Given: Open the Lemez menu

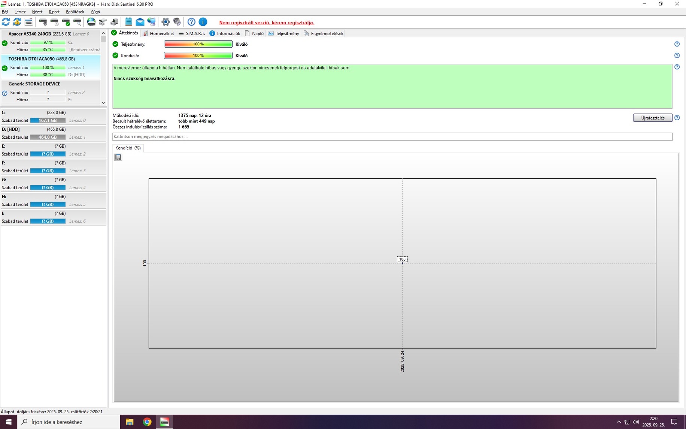Looking at the screenshot, I should [x=20, y=12].
